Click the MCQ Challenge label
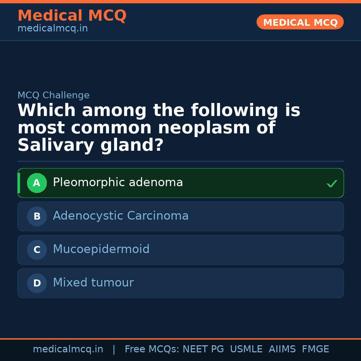Screen dimensions: 361x361 (x=53, y=95)
